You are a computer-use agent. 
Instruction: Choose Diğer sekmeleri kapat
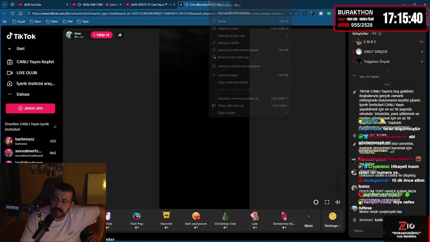(x=250, y=82)
